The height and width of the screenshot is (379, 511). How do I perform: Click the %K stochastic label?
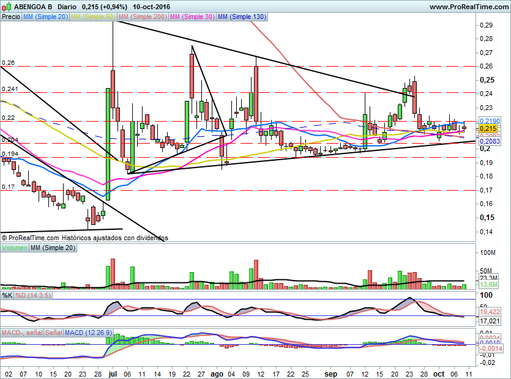[x=7, y=295]
